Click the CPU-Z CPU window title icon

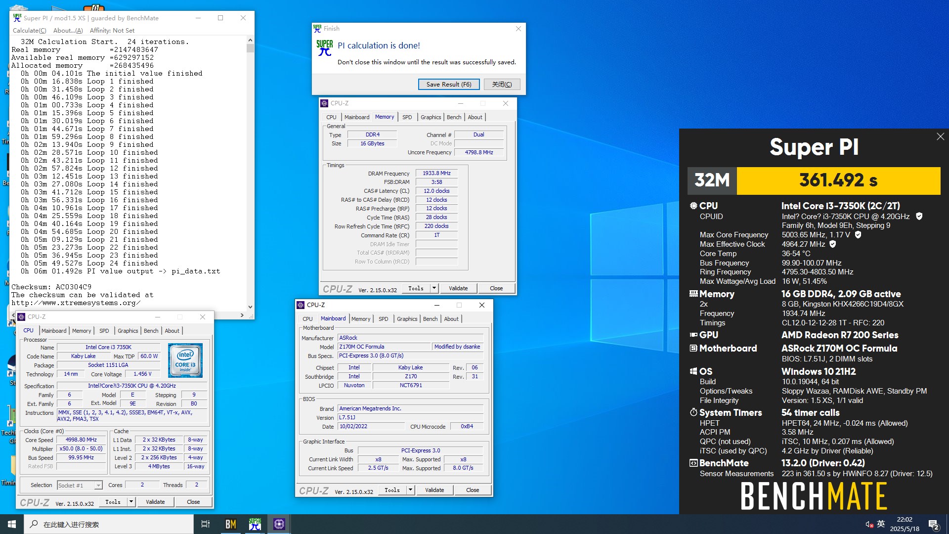point(21,317)
